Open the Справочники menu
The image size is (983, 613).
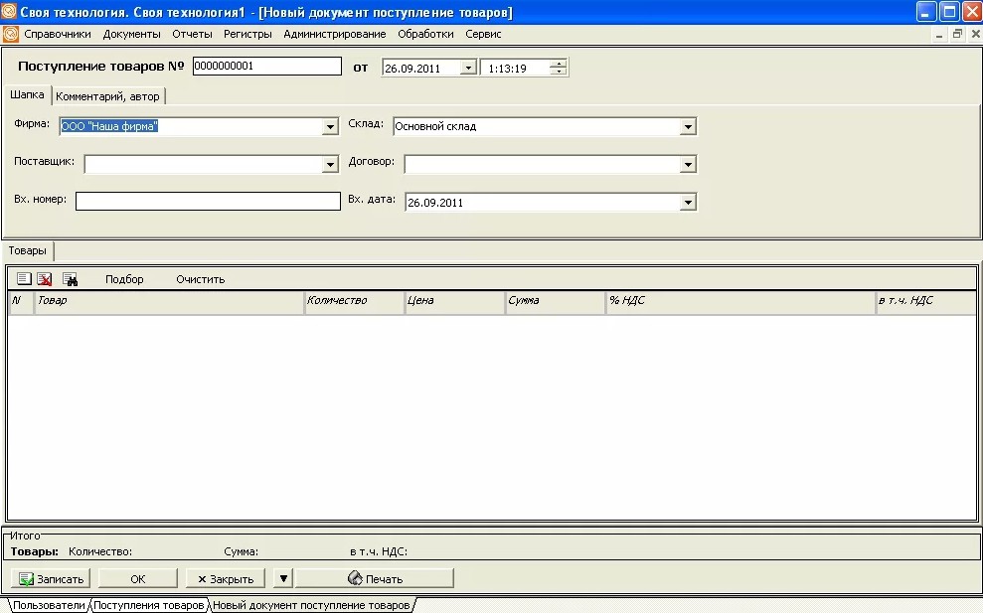click(x=58, y=34)
